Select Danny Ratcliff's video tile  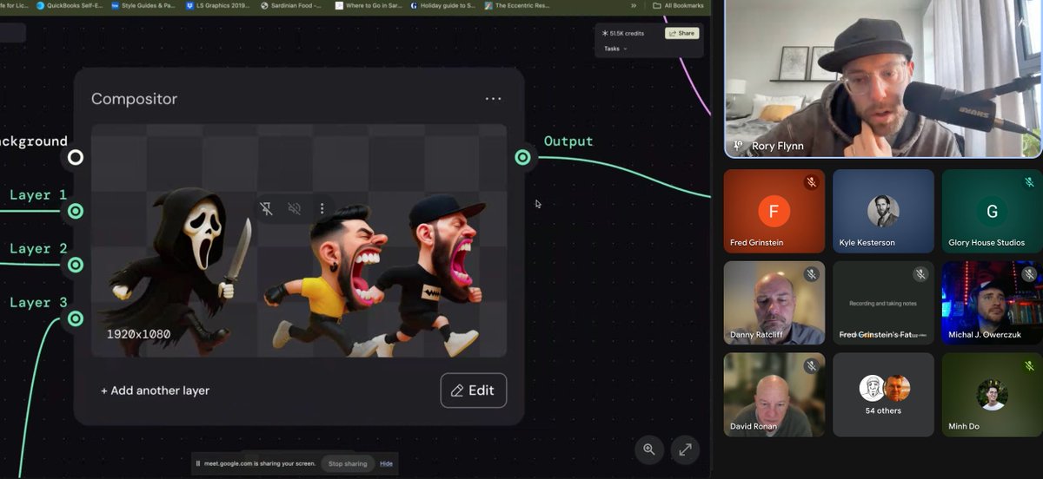click(774, 303)
